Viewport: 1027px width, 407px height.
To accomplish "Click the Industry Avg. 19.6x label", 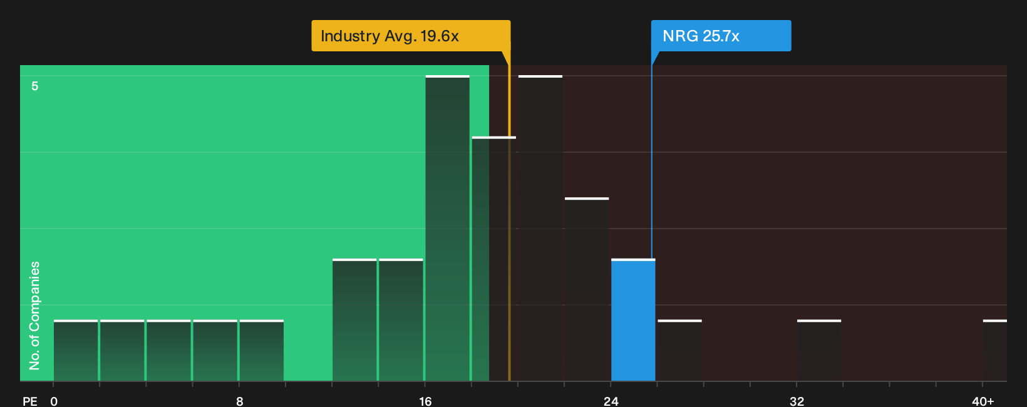I will tap(411, 36).
